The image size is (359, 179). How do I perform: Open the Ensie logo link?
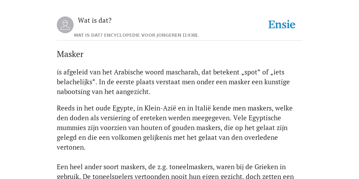click(x=282, y=25)
